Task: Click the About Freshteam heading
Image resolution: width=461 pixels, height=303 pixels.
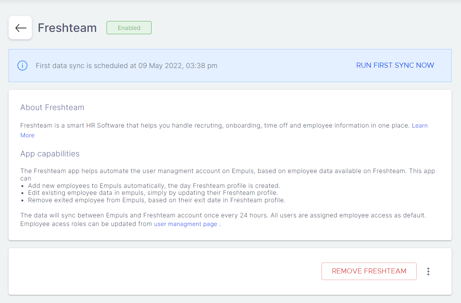Action: coord(52,107)
